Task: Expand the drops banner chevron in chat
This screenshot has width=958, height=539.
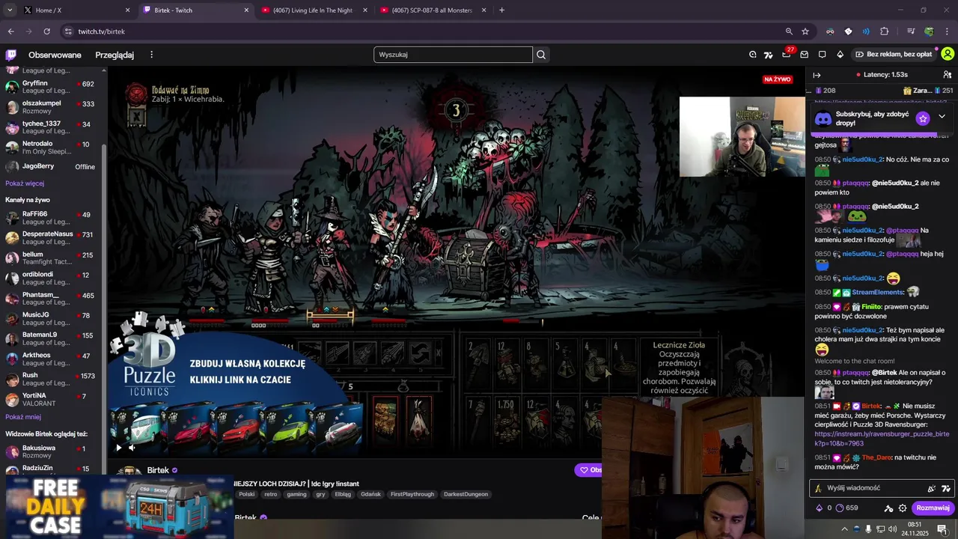Action: coord(942,117)
